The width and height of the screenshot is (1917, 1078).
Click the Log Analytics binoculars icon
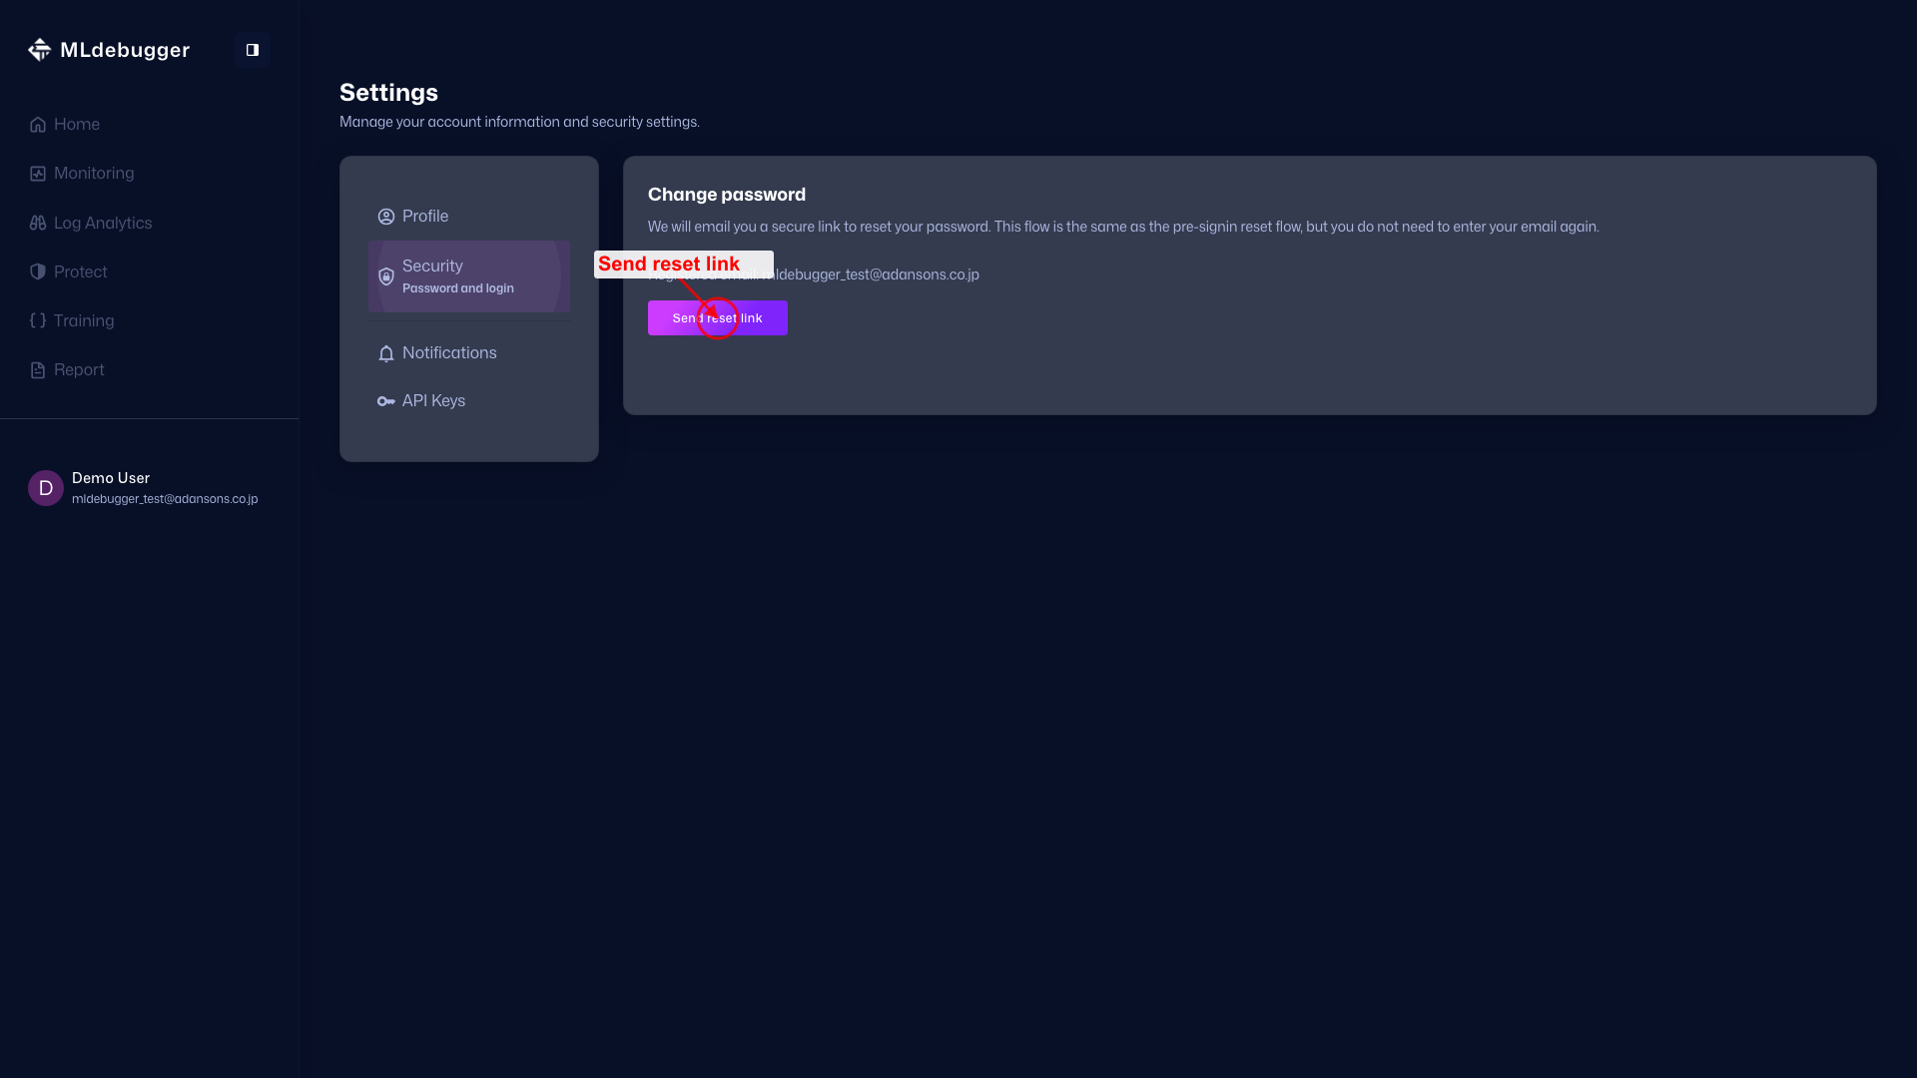click(38, 224)
